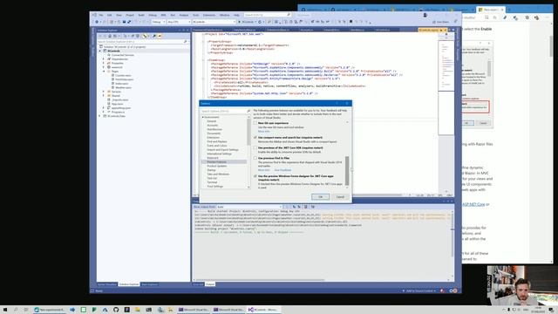Select FetchData.razor in Solution Explorer
The height and width of the screenshot is (314, 558).
click(124, 79)
